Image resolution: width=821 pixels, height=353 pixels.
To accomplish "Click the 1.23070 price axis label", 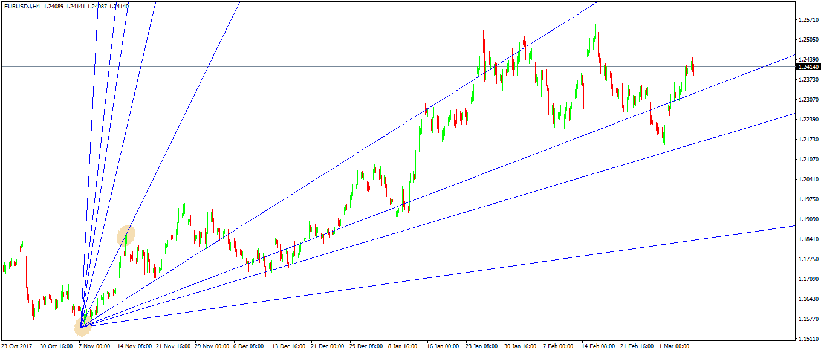I will pos(808,100).
